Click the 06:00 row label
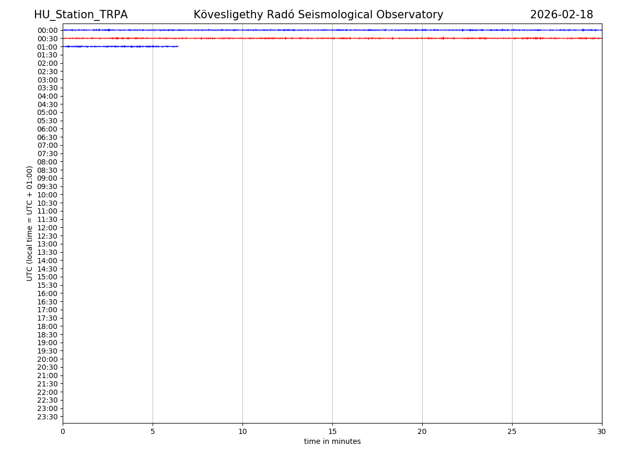 47,129
